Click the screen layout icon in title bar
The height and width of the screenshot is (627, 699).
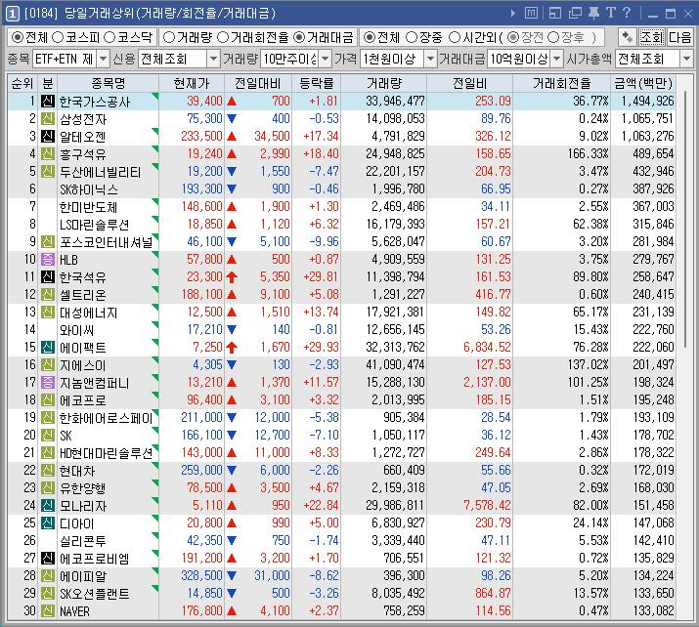click(x=555, y=13)
